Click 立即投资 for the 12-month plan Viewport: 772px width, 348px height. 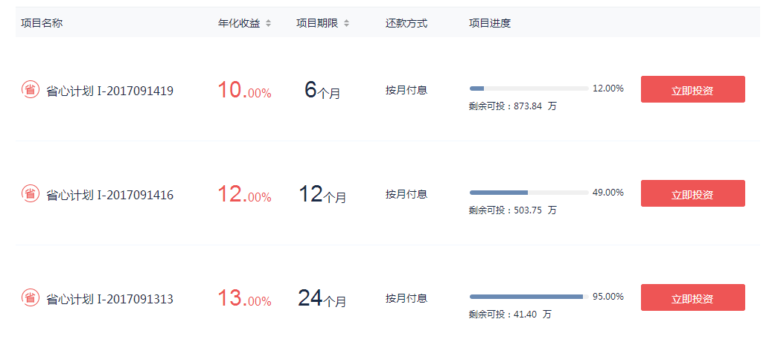coord(692,193)
